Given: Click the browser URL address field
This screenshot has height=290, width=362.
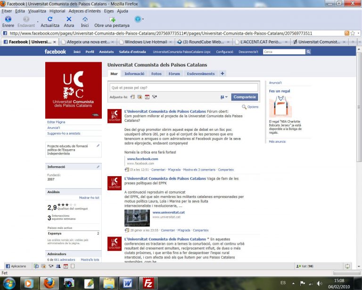Looking at the screenshot, I should coord(176,33).
